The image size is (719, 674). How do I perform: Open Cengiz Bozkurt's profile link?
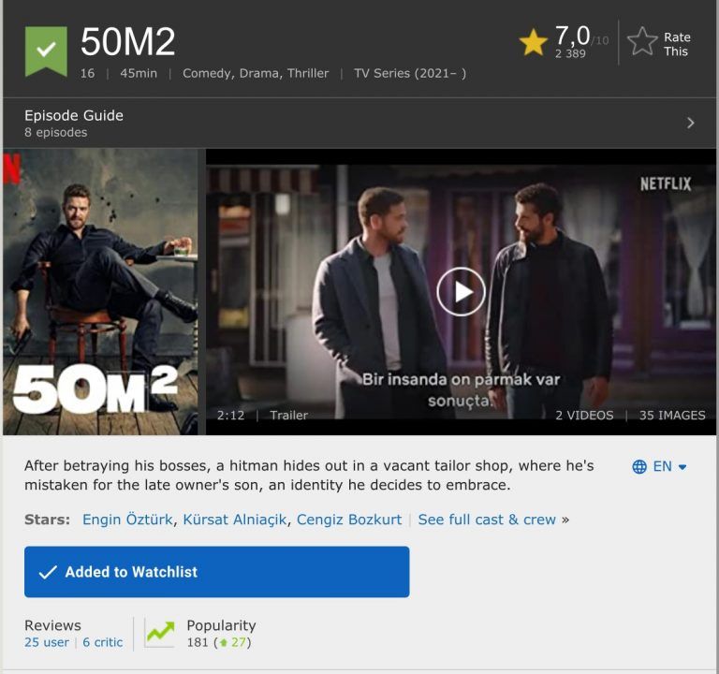348,520
